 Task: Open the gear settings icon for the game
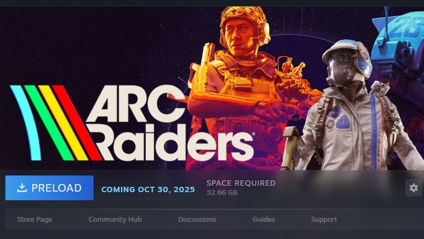tap(413, 188)
